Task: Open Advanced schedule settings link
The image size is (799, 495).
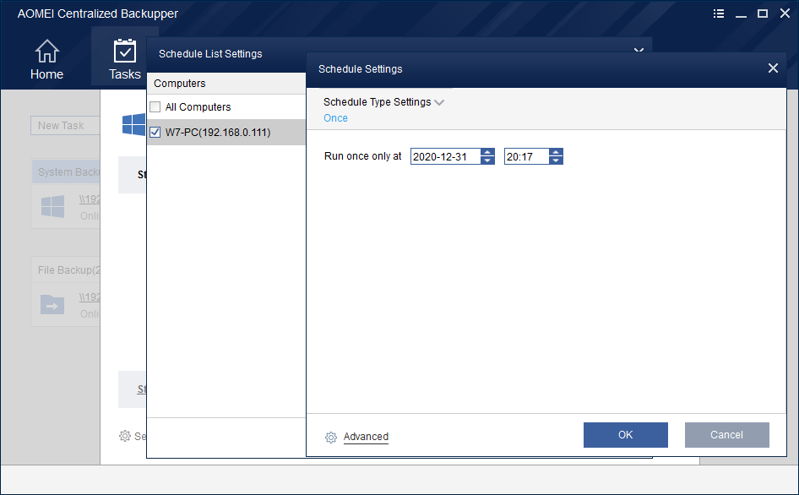Action: pos(366,437)
